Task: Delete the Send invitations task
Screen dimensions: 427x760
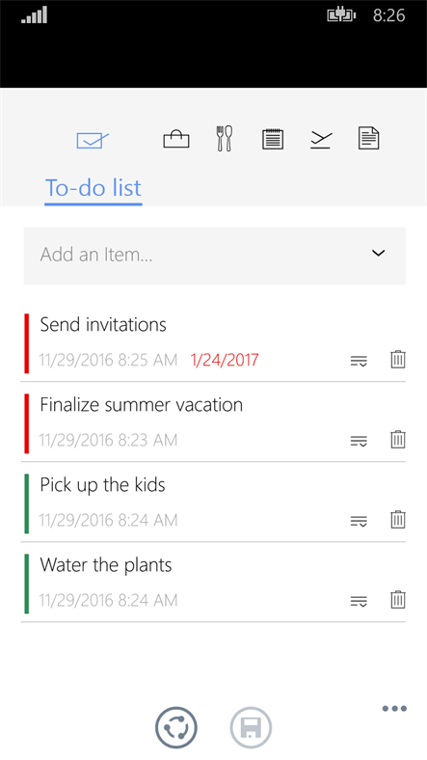Action: tap(398, 360)
